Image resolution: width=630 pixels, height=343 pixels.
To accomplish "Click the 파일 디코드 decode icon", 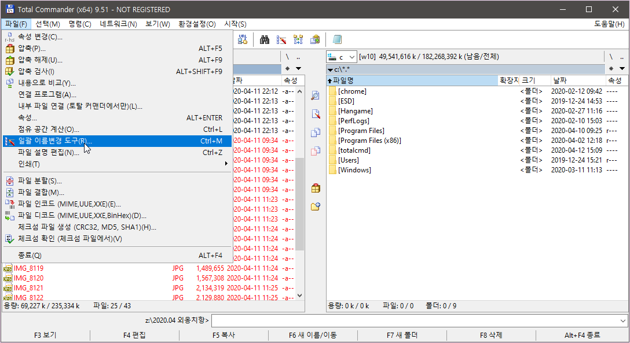I will click(10, 216).
